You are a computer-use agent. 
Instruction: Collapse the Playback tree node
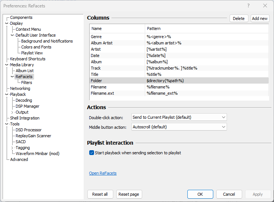pos(7,94)
